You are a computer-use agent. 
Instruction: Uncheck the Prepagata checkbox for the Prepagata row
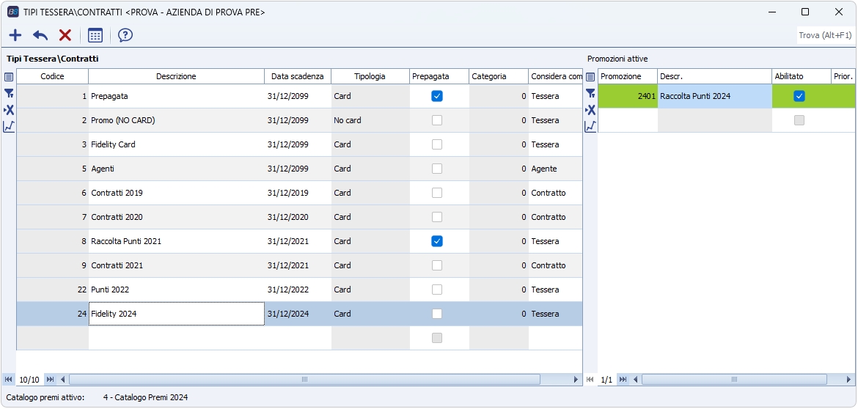(437, 96)
